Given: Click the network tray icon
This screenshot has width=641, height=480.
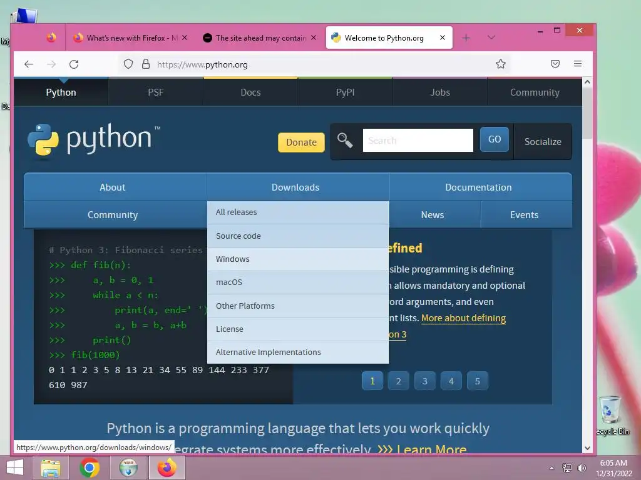Looking at the screenshot, I should [x=567, y=467].
